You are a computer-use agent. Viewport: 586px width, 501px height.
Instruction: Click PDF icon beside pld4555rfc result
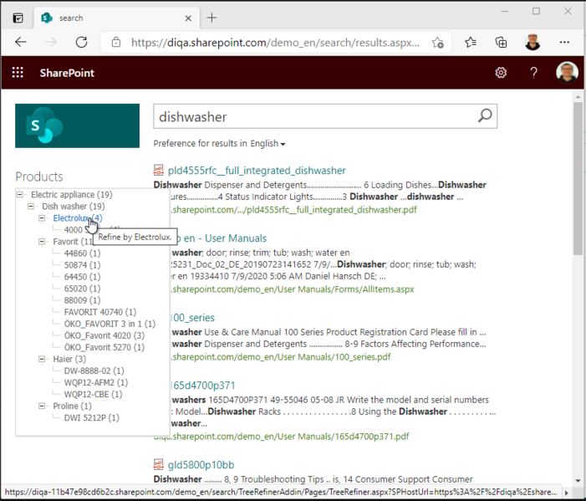(x=159, y=171)
